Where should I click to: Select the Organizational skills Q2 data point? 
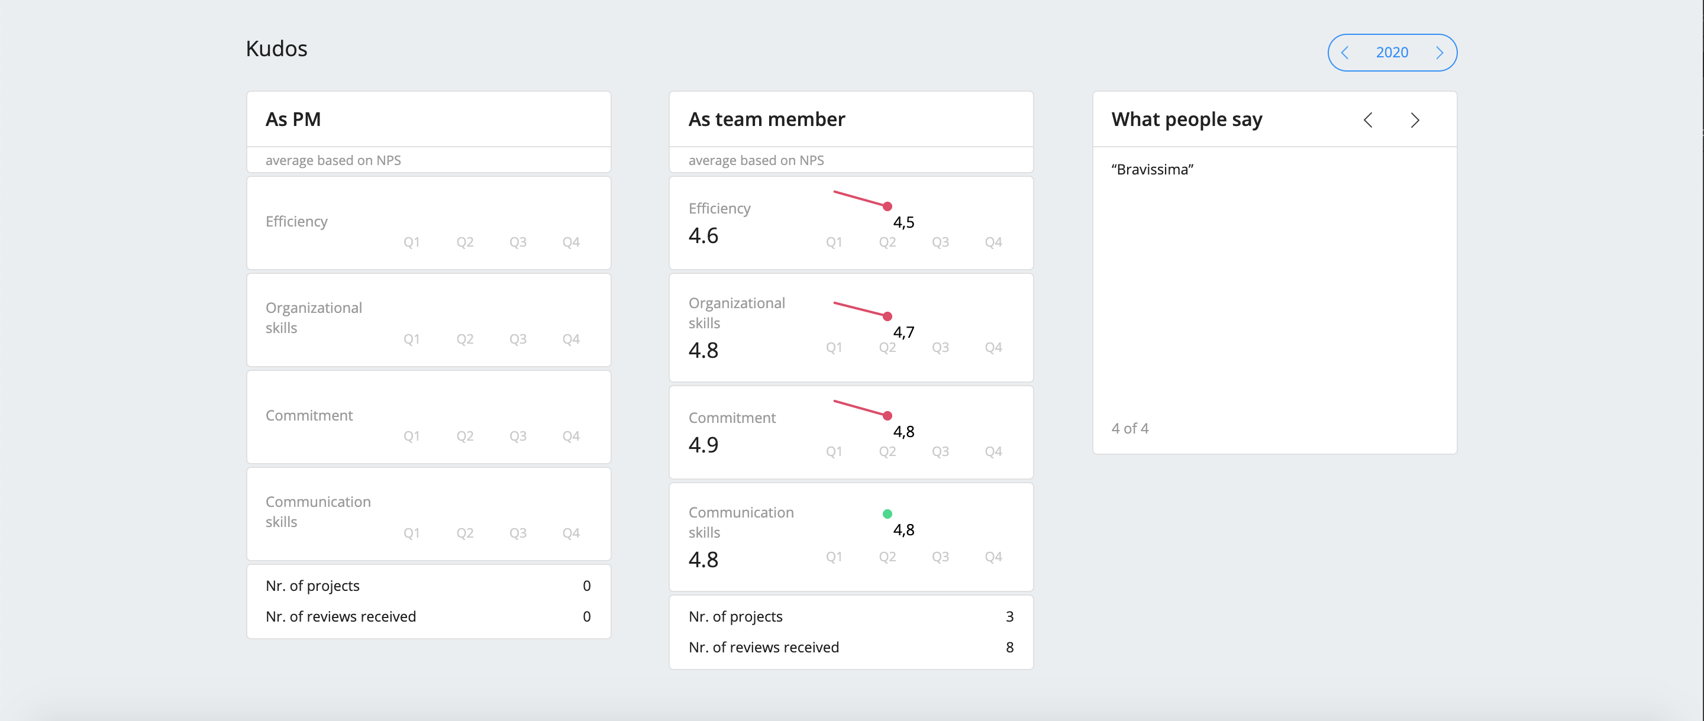point(887,316)
